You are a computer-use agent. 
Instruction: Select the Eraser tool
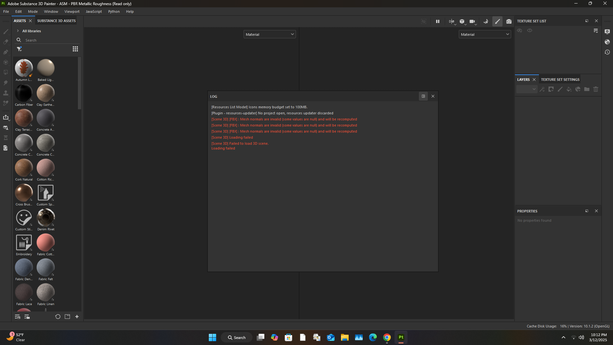pos(6,42)
